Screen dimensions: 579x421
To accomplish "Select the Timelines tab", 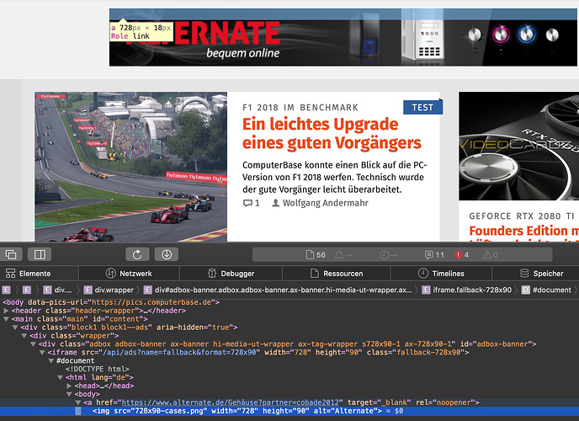I will 441,274.
